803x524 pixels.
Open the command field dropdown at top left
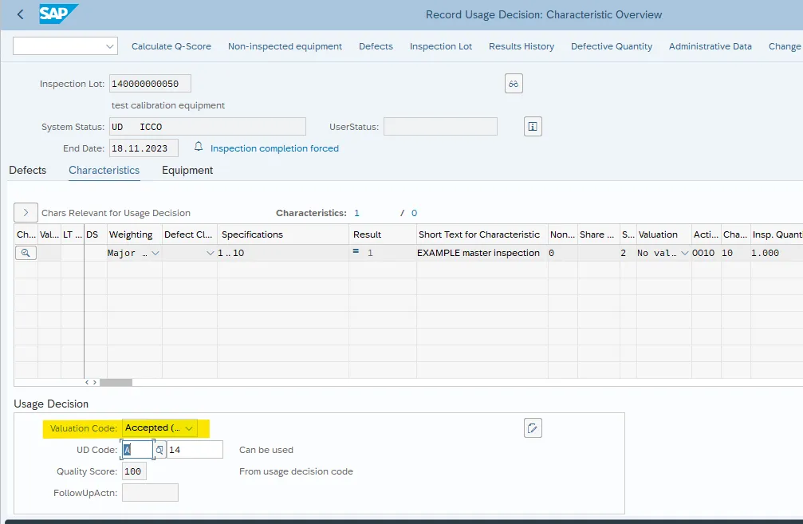point(110,46)
